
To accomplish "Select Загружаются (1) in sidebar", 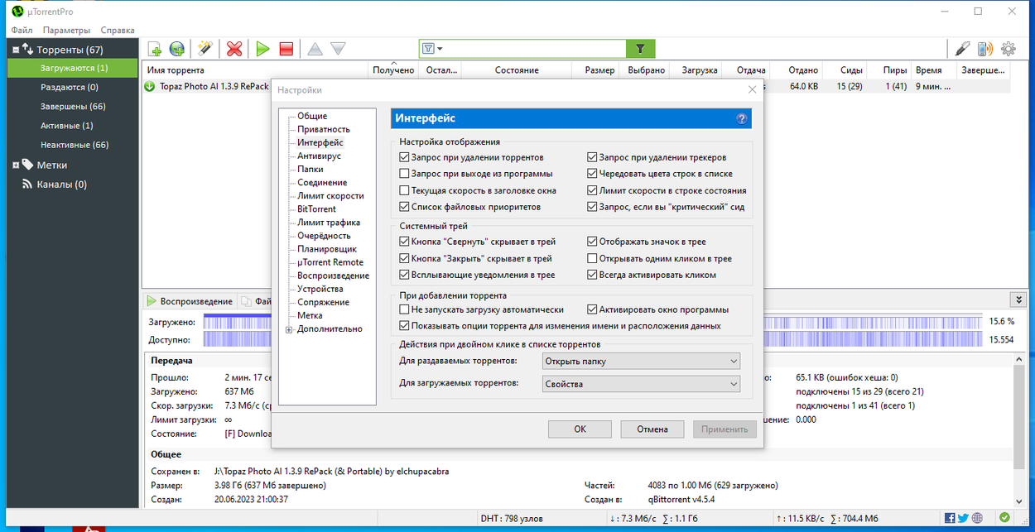I will [x=73, y=68].
